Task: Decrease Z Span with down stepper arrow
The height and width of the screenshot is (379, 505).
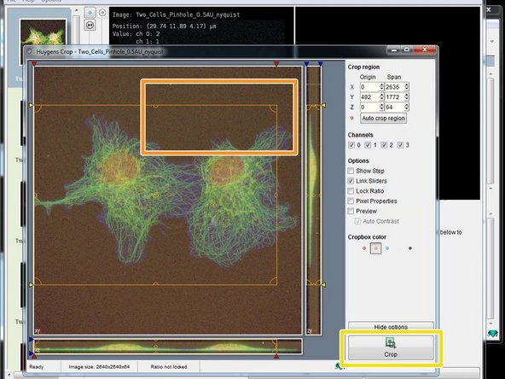Action: (x=406, y=109)
